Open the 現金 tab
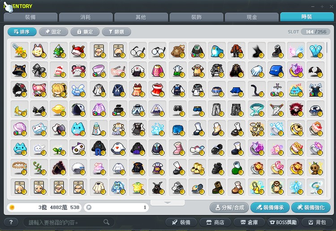The height and width of the screenshot is (231, 336). click(252, 17)
